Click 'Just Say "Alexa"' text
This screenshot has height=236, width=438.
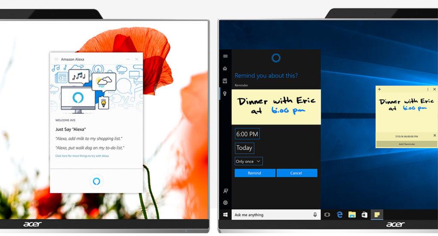coord(71,129)
